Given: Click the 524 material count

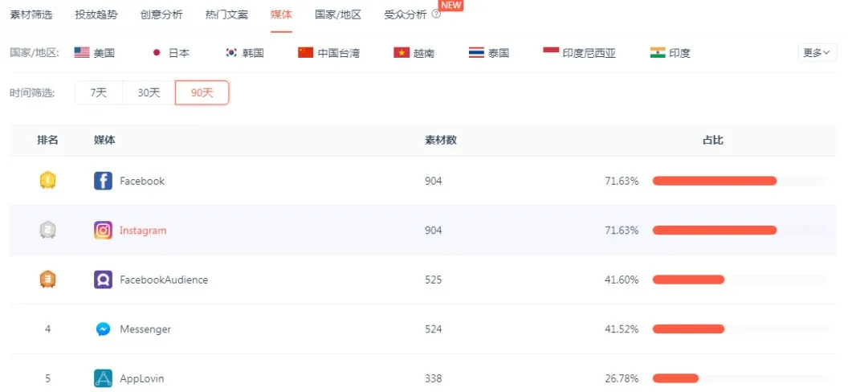Looking at the screenshot, I should click(x=433, y=329).
